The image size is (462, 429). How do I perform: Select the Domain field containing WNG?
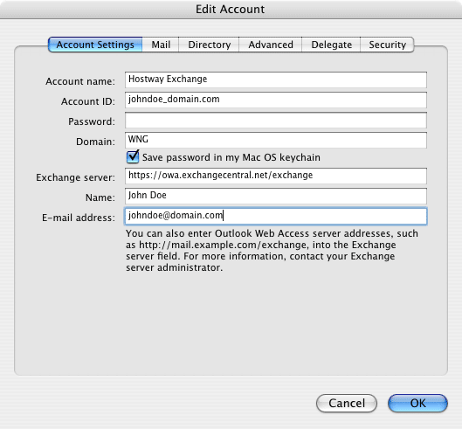(x=276, y=140)
